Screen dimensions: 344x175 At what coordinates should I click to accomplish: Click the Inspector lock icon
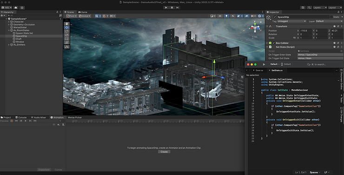[x=338, y=12]
